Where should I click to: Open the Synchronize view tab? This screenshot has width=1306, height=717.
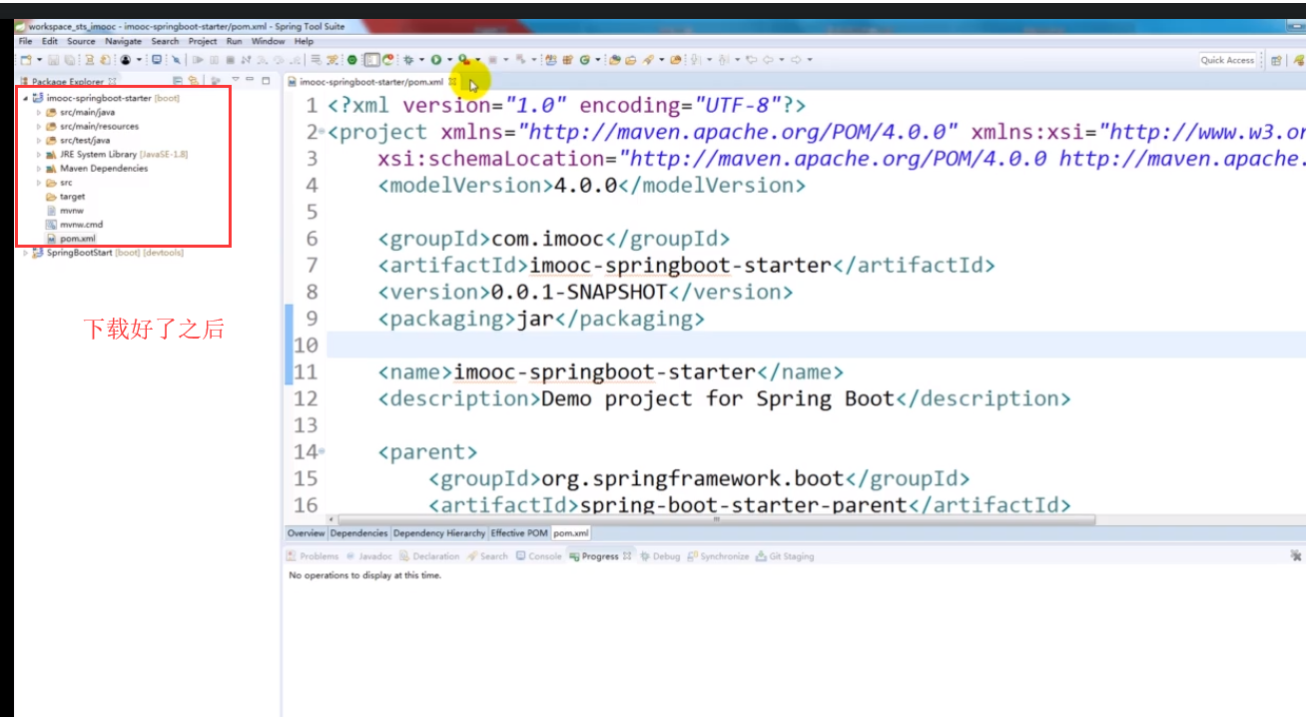click(x=718, y=556)
